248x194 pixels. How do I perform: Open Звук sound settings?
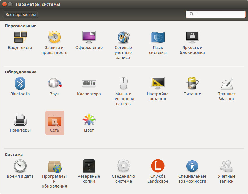(54, 84)
